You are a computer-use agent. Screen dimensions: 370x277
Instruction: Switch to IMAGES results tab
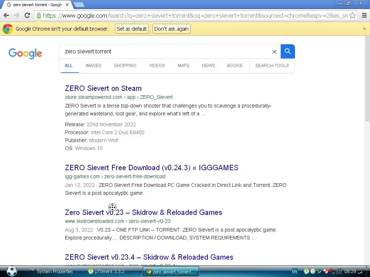[x=94, y=66]
